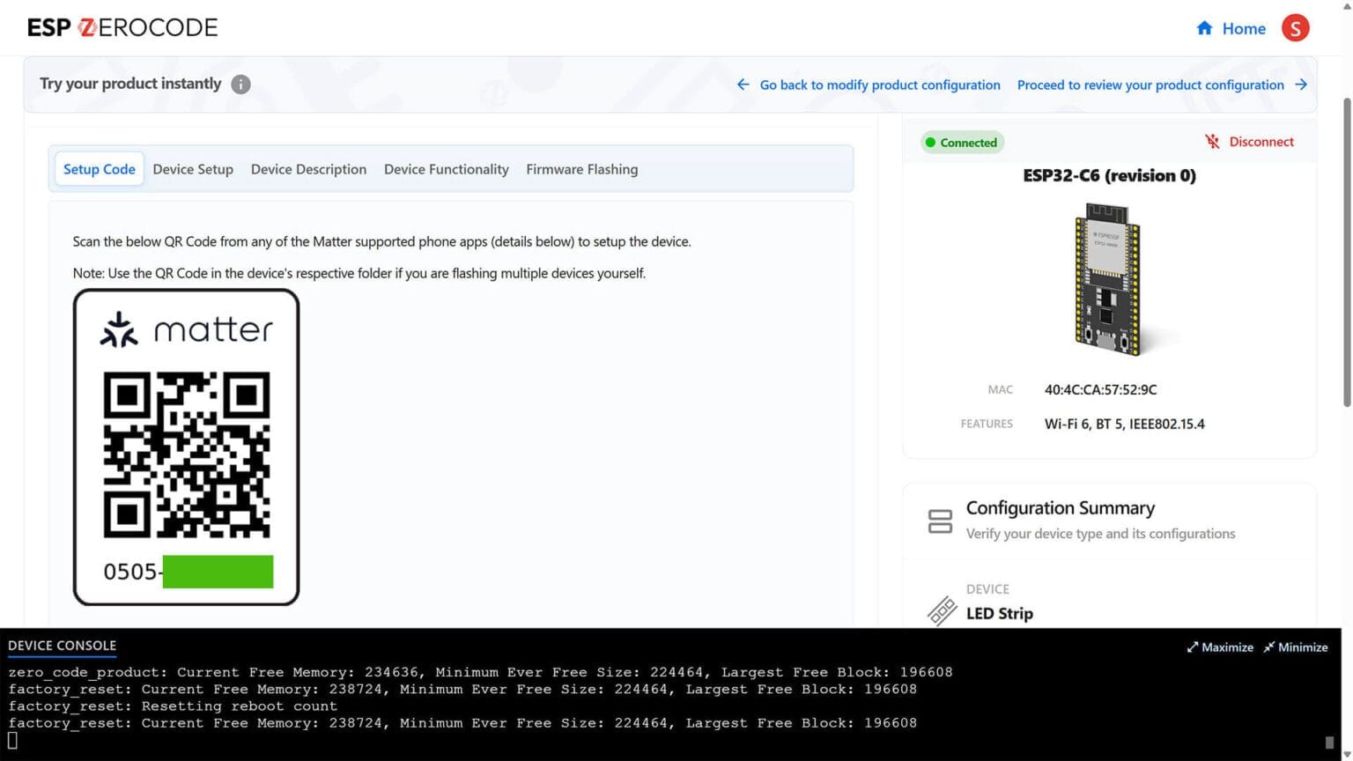This screenshot has height=761, width=1353.
Task: Open the Device Description tab
Action: (308, 169)
